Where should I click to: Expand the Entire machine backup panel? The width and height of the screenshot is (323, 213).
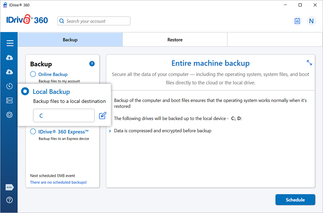pyautogui.click(x=309, y=63)
